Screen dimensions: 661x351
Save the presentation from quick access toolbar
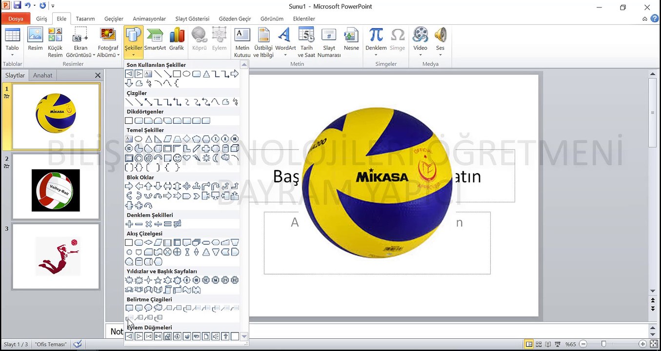(18, 6)
